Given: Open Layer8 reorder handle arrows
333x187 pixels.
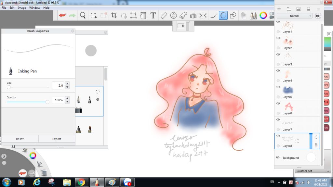Looking at the screenshot, I should point(316,137).
